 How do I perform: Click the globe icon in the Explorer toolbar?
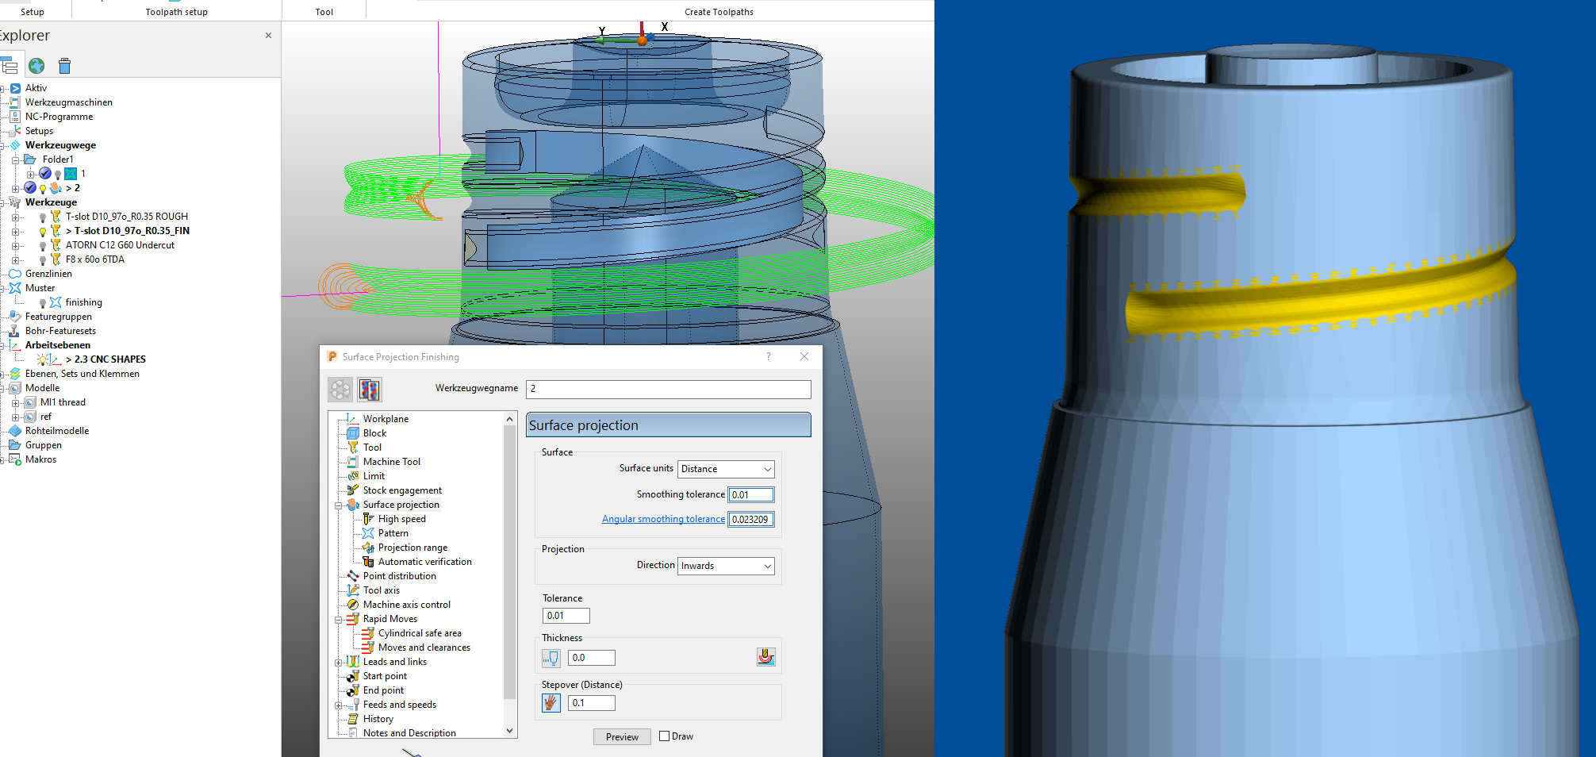coord(36,66)
